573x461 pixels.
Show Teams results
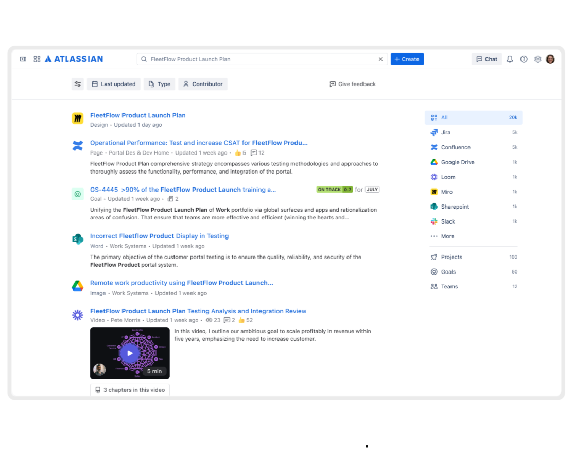pyautogui.click(x=473, y=286)
